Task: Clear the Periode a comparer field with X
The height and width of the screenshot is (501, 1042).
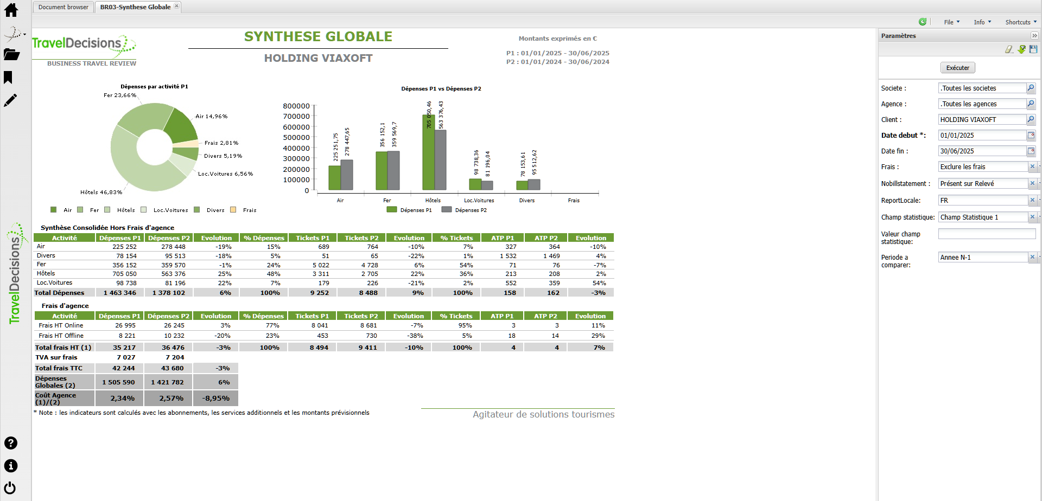Action: tap(1032, 257)
